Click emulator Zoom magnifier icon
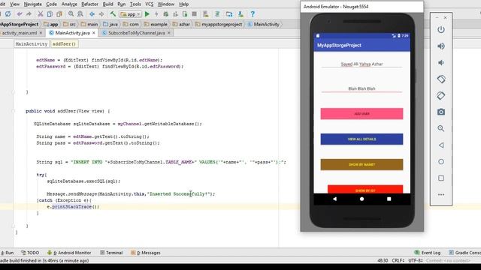 click(x=441, y=128)
